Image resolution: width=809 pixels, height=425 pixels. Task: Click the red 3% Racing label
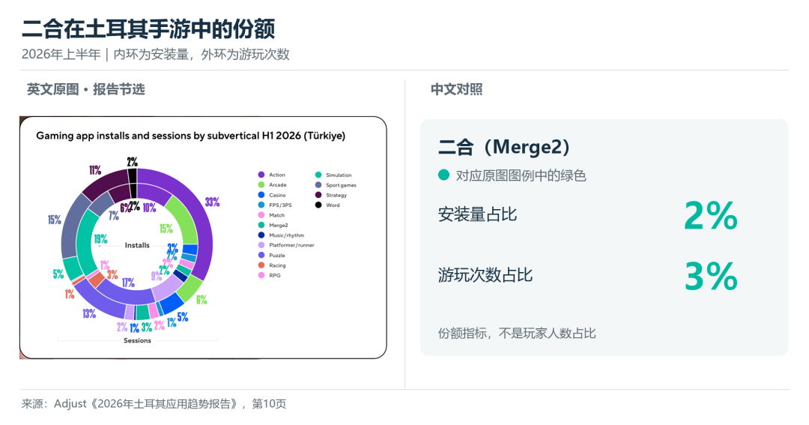112,275
